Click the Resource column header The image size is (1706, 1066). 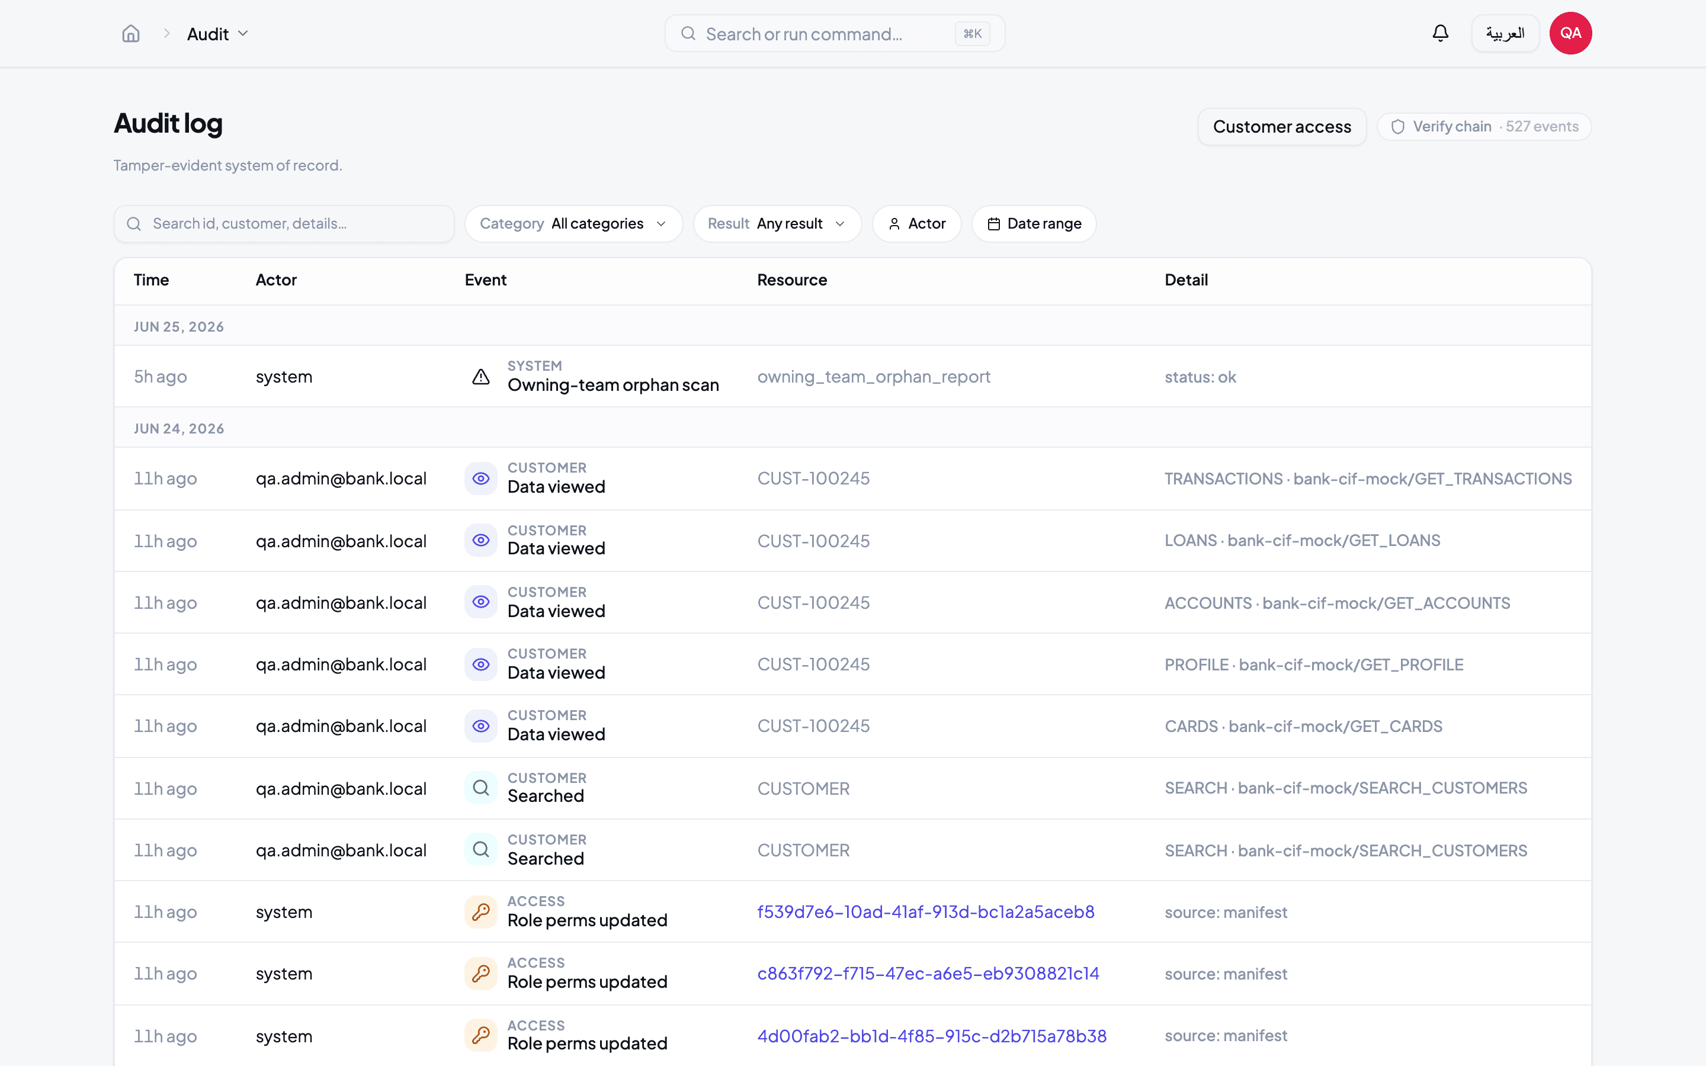coord(791,280)
